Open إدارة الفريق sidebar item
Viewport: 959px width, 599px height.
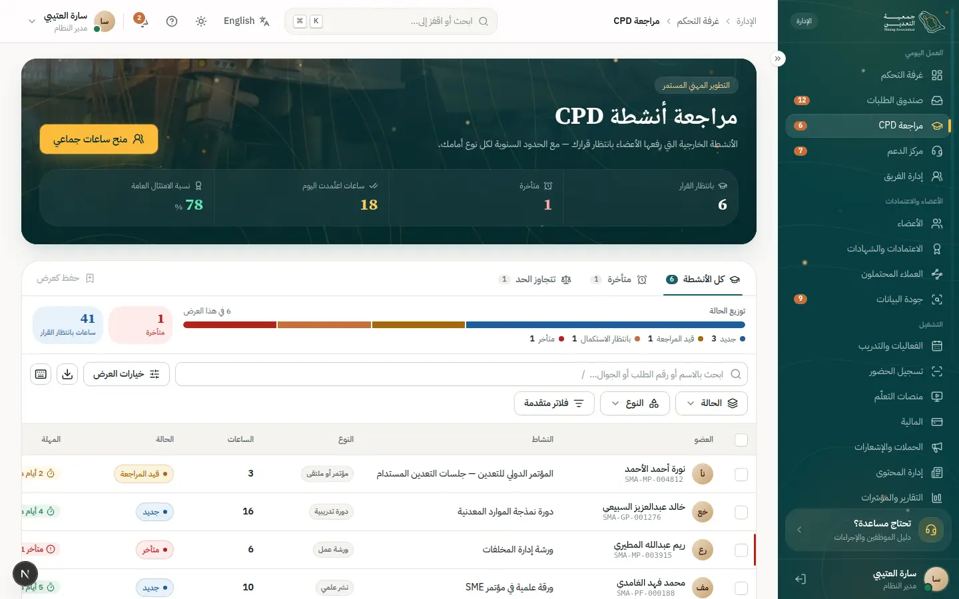[868, 176]
